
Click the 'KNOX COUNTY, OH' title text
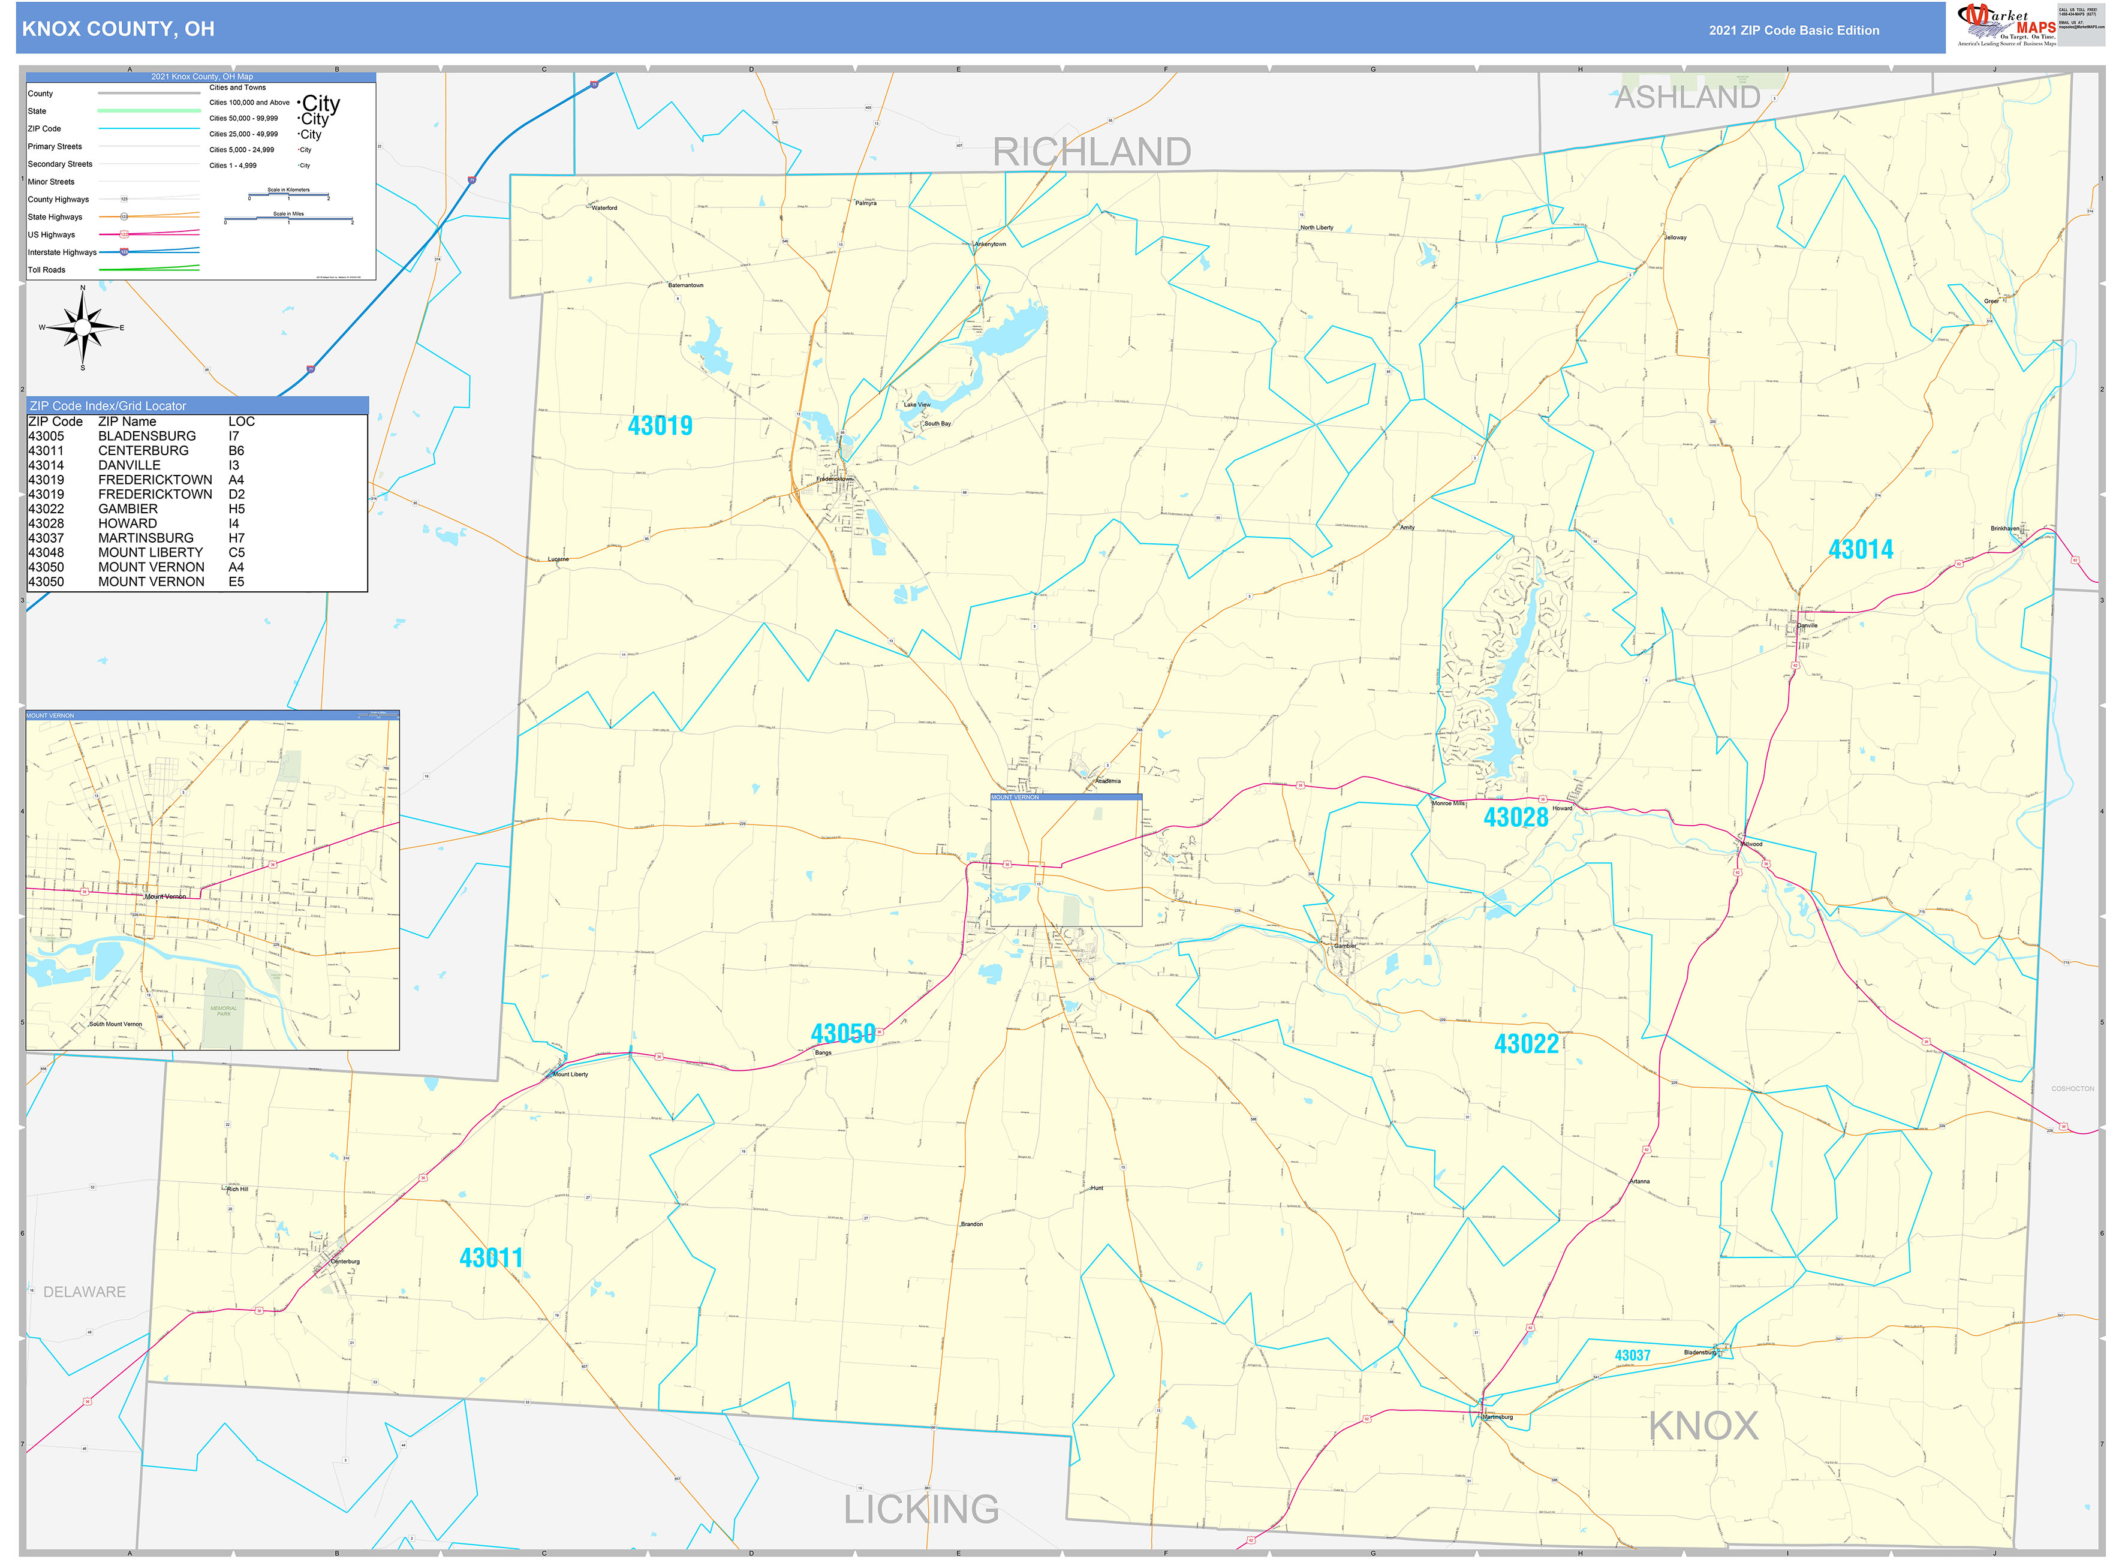(x=118, y=29)
